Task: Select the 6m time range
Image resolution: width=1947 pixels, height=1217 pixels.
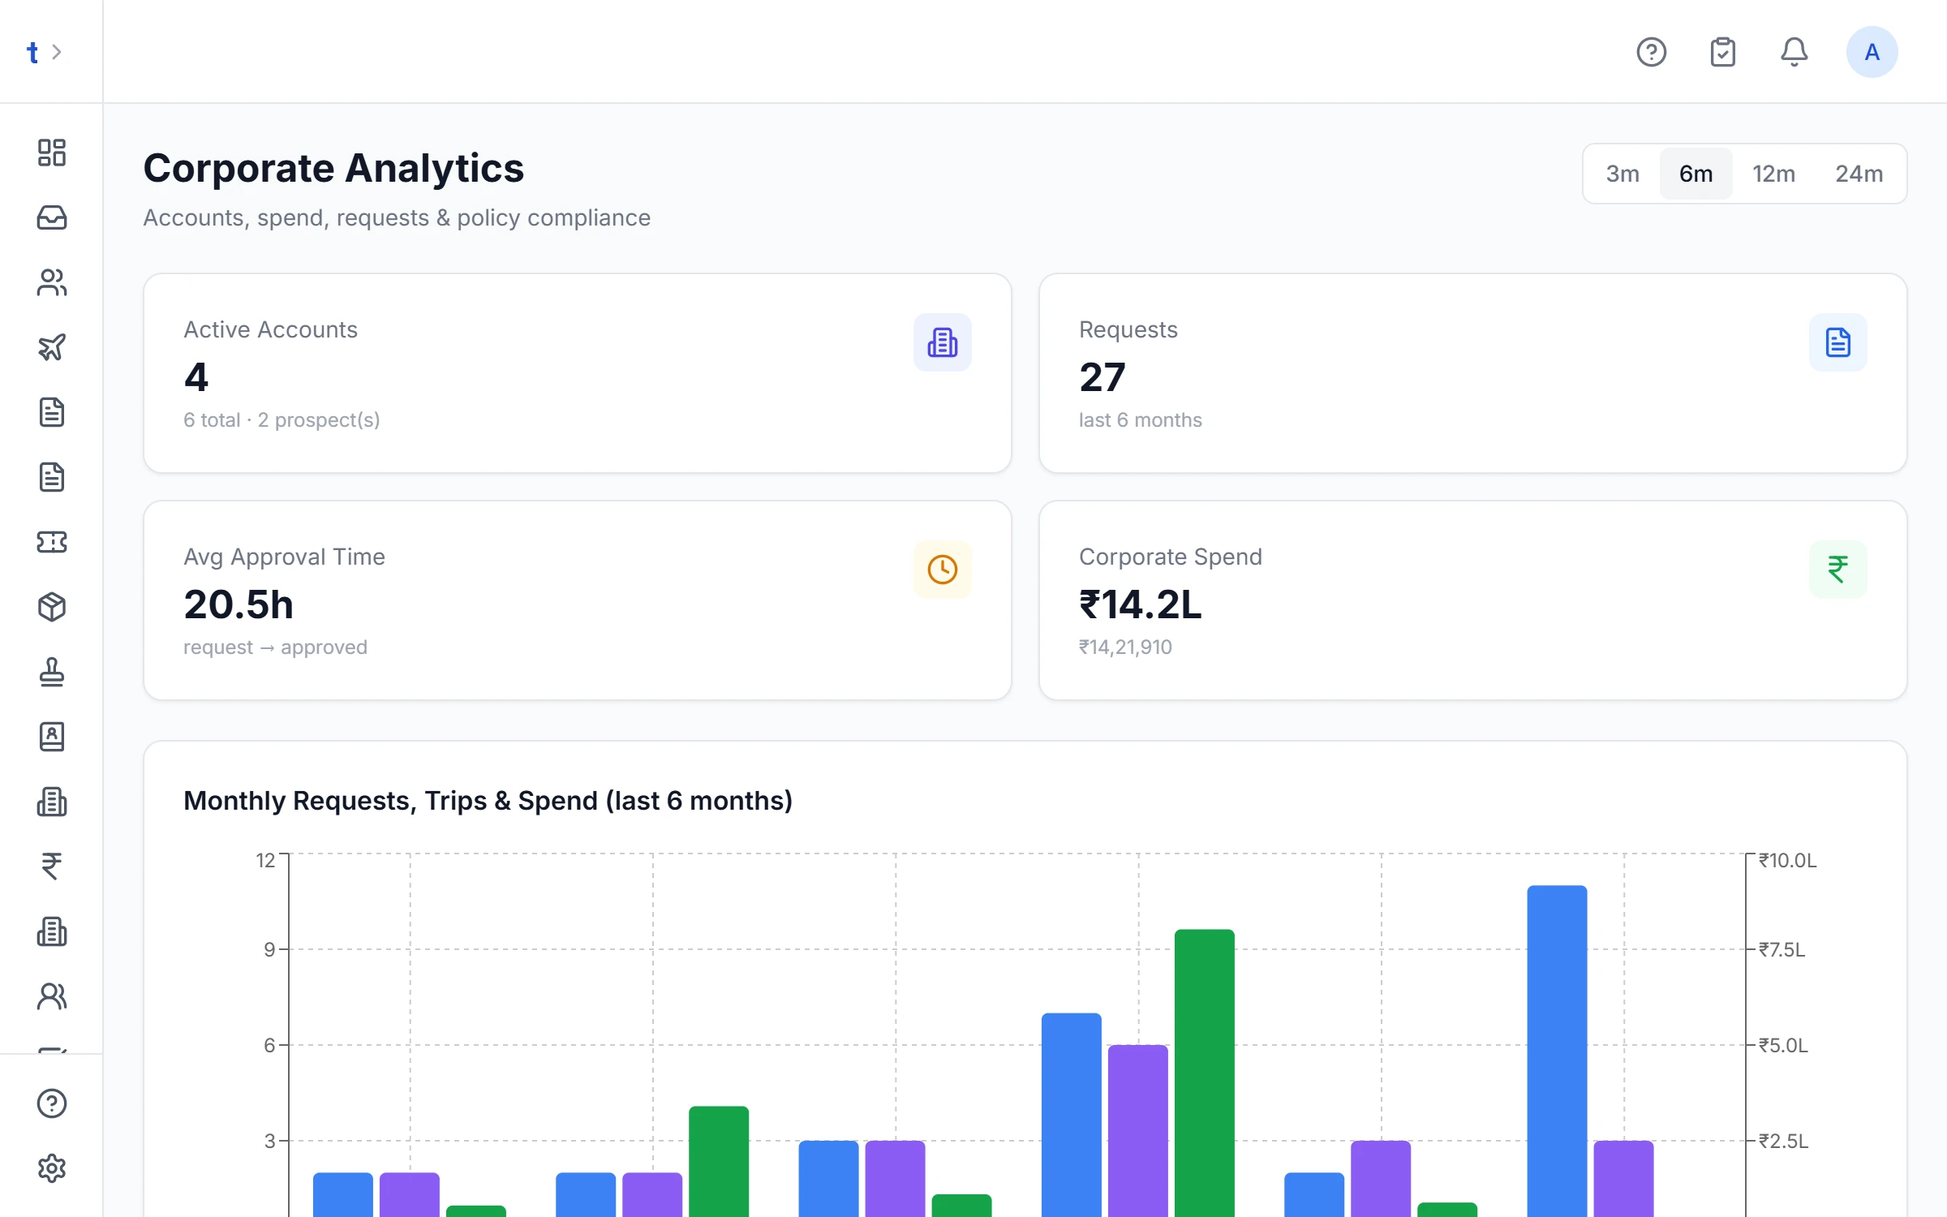Action: 1696,174
